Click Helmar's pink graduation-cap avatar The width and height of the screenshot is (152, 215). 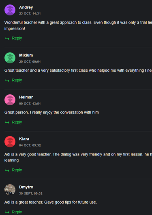10,100
